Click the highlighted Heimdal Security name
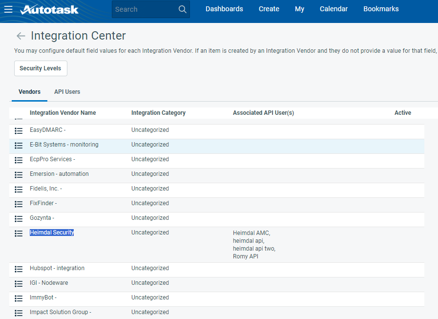This screenshot has width=438, height=319. (x=52, y=233)
